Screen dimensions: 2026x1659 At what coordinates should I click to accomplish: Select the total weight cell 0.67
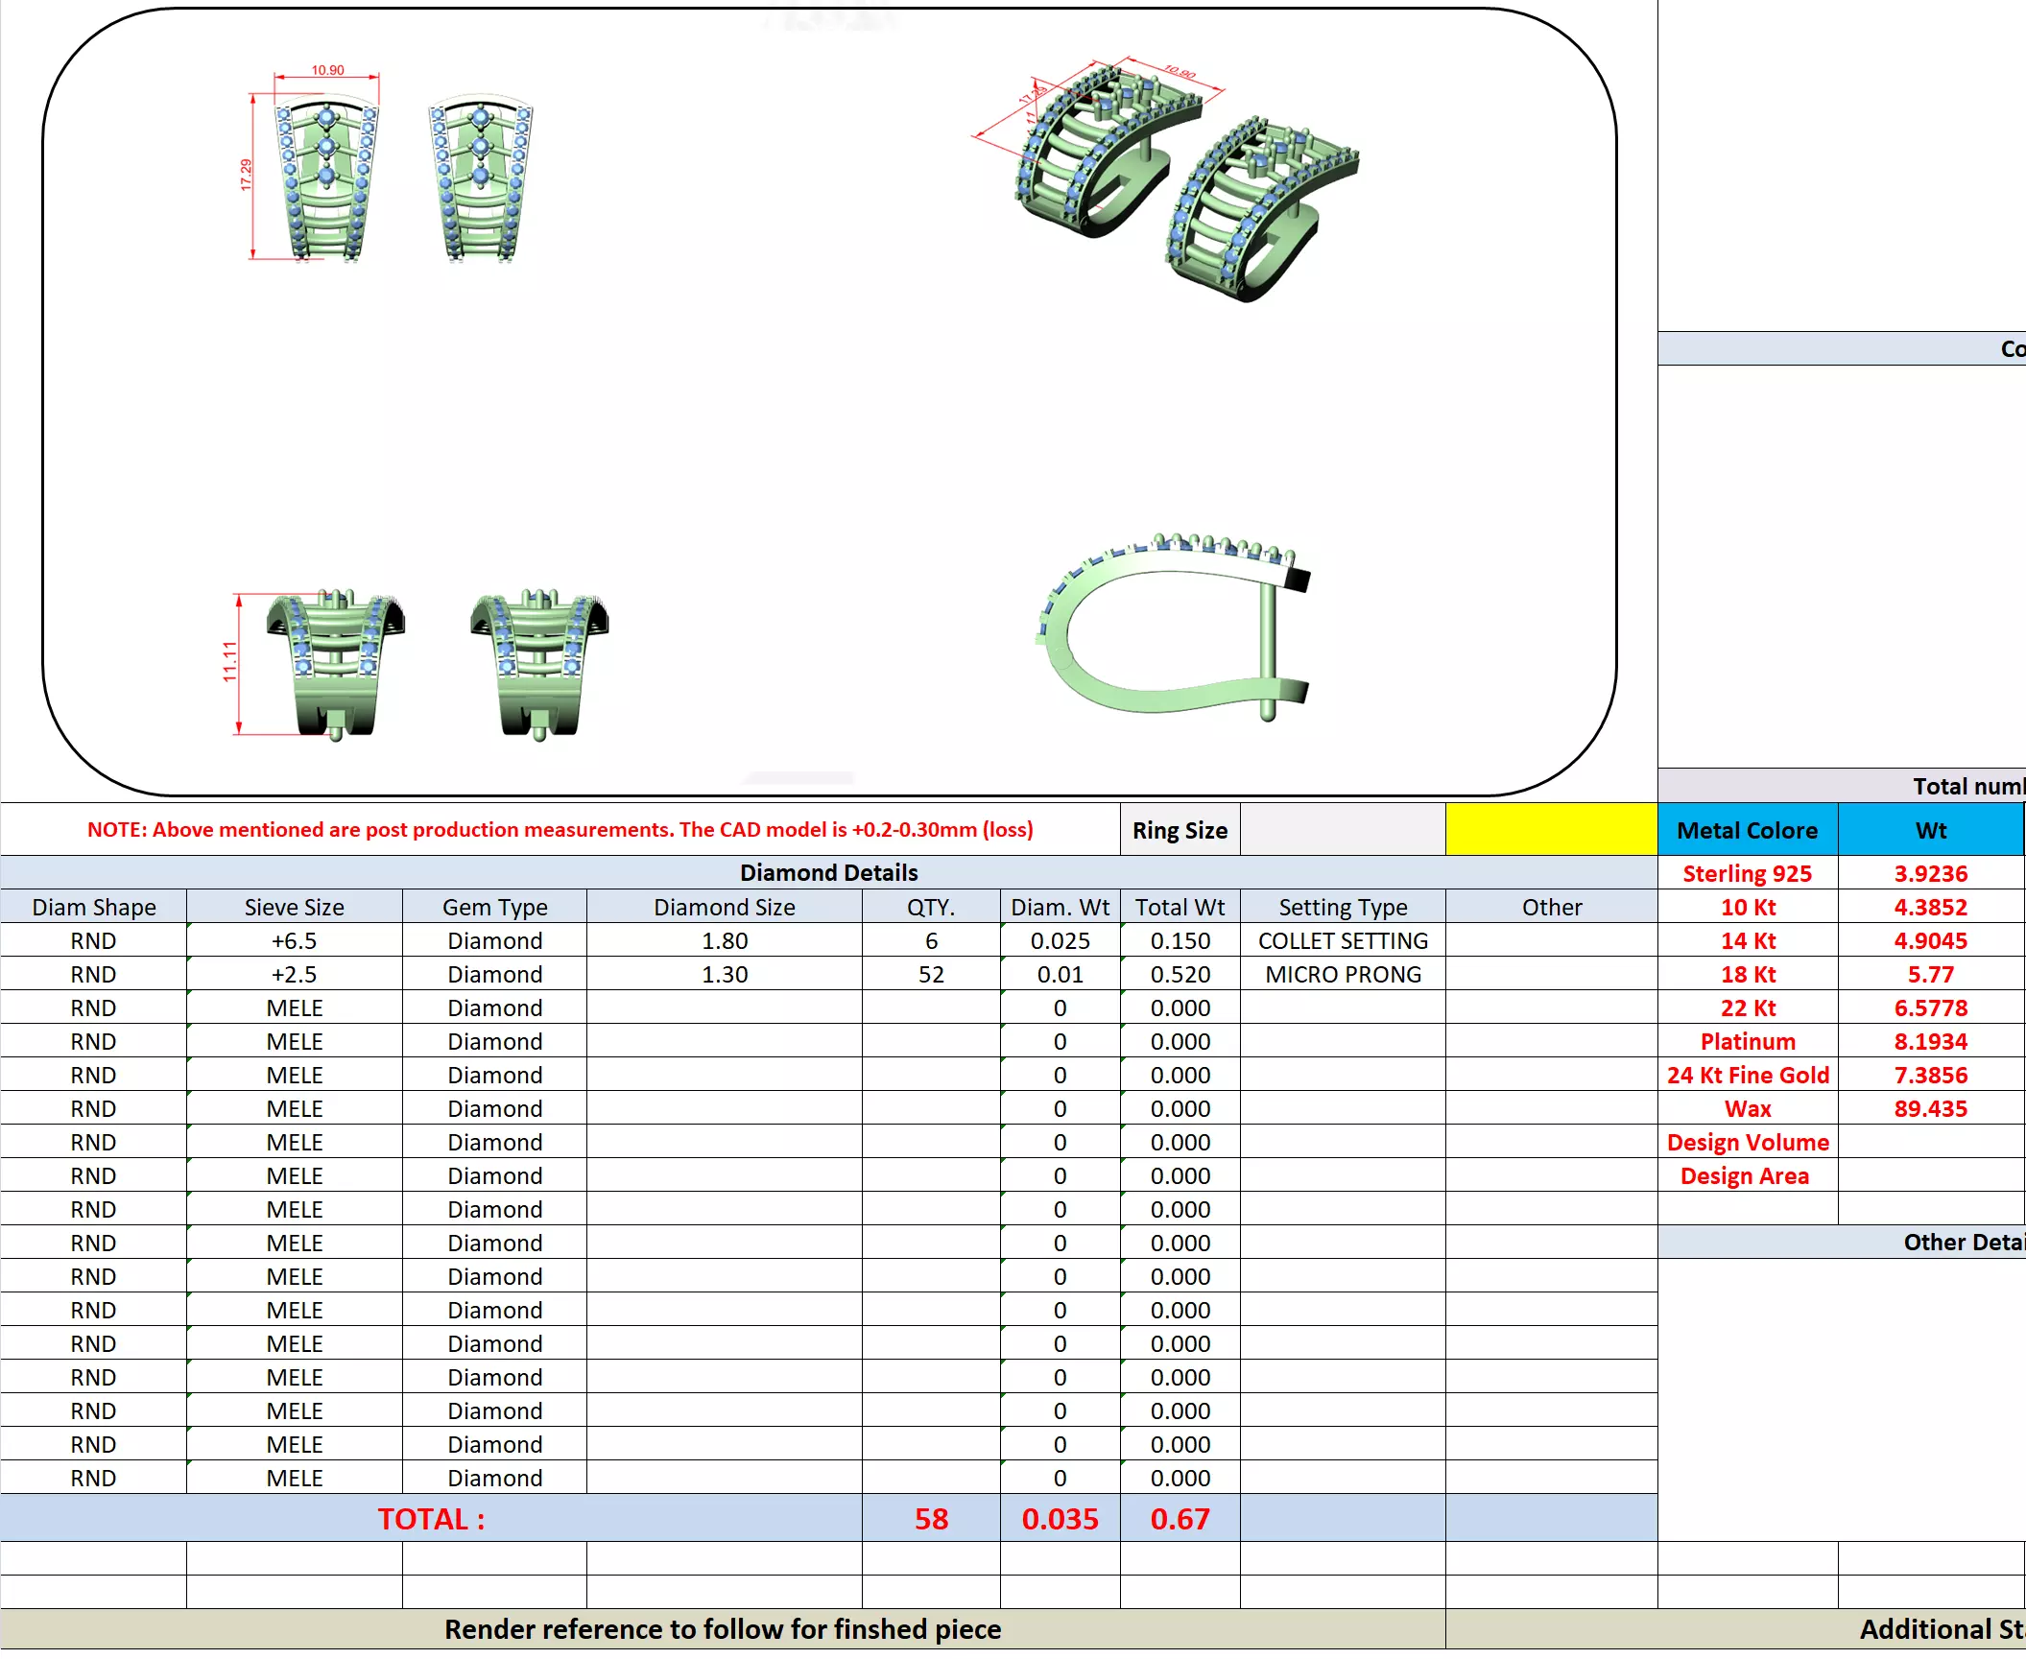[1180, 1519]
